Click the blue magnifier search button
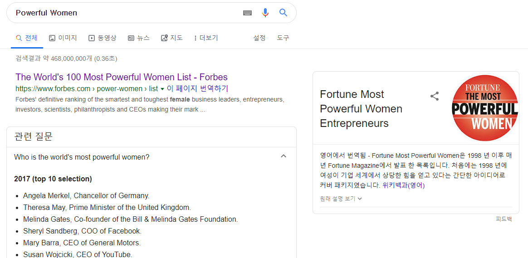 click(284, 13)
